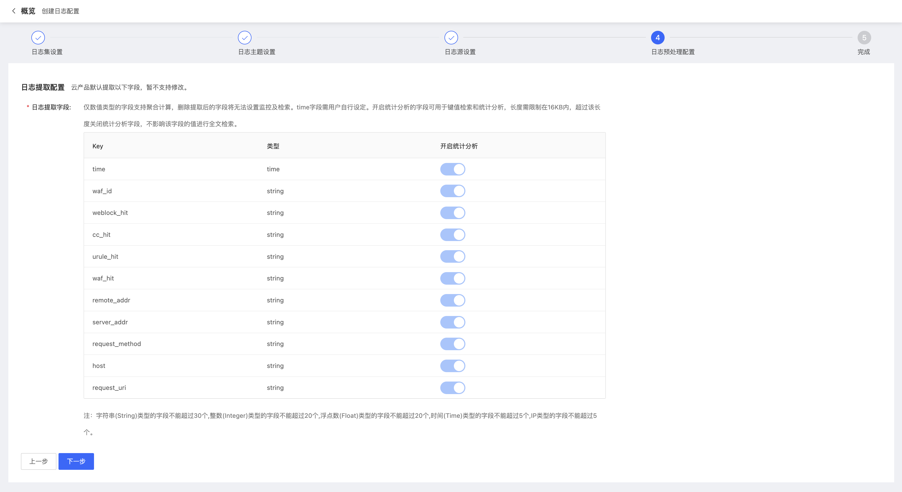Image resolution: width=902 pixels, height=492 pixels.
Task: Click the 开启统计分析 column header
Action: tap(459, 146)
